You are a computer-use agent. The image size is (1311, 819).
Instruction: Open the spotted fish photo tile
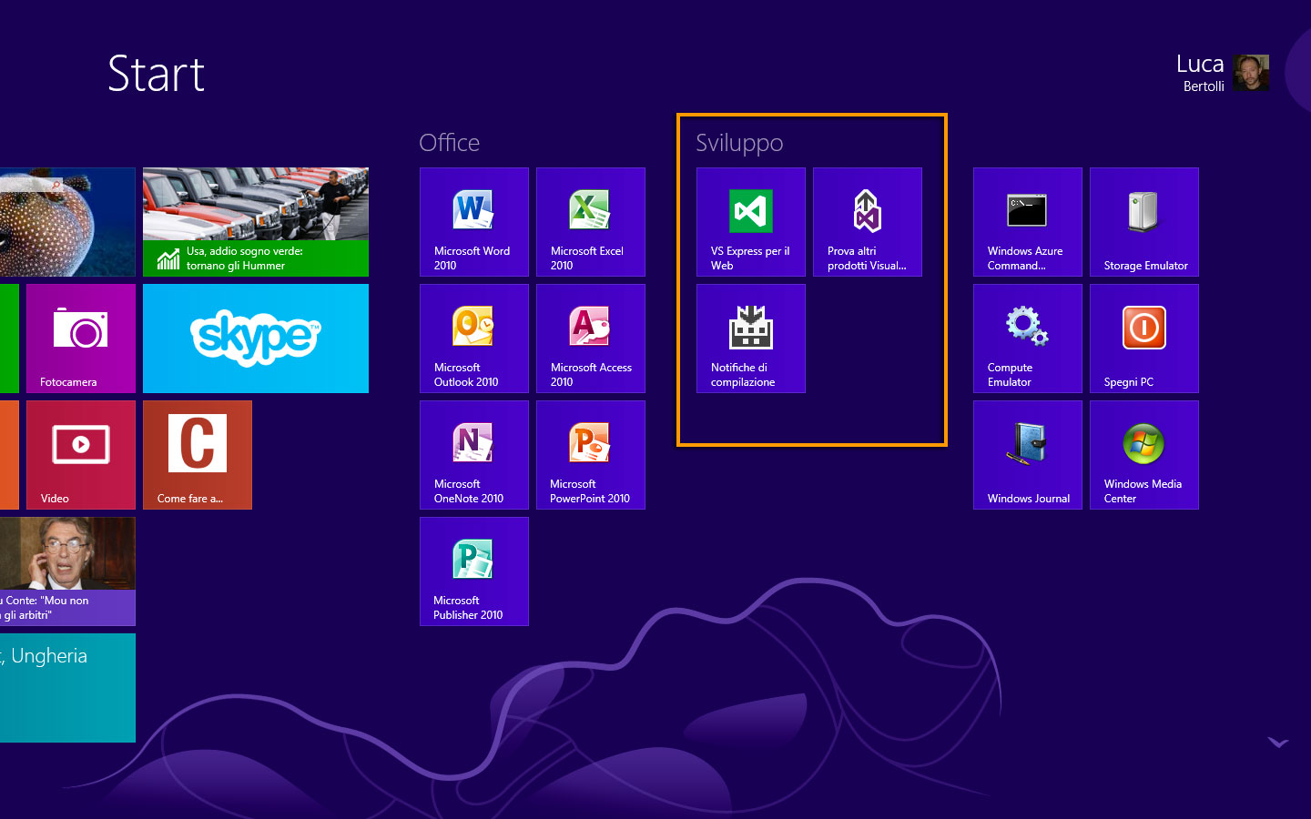(67, 222)
